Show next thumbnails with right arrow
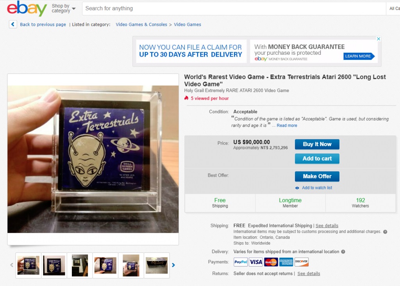 [173, 265]
